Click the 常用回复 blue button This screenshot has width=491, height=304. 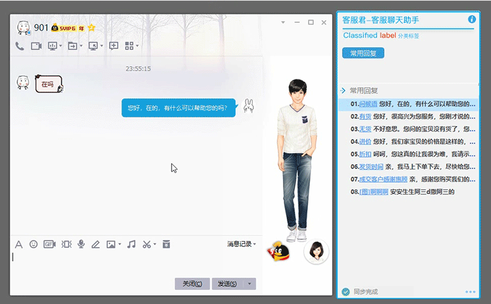point(363,53)
